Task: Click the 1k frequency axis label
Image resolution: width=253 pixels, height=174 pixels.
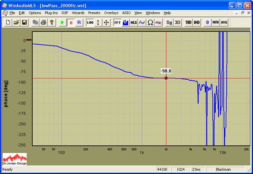Action: (x=142, y=152)
